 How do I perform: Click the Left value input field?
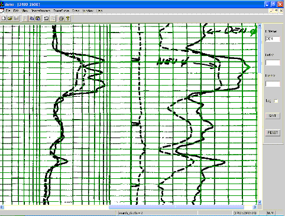point(273,63)
